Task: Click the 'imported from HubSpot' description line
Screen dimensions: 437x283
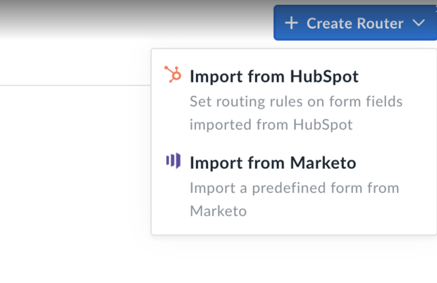Action: [x=271, y=125]
